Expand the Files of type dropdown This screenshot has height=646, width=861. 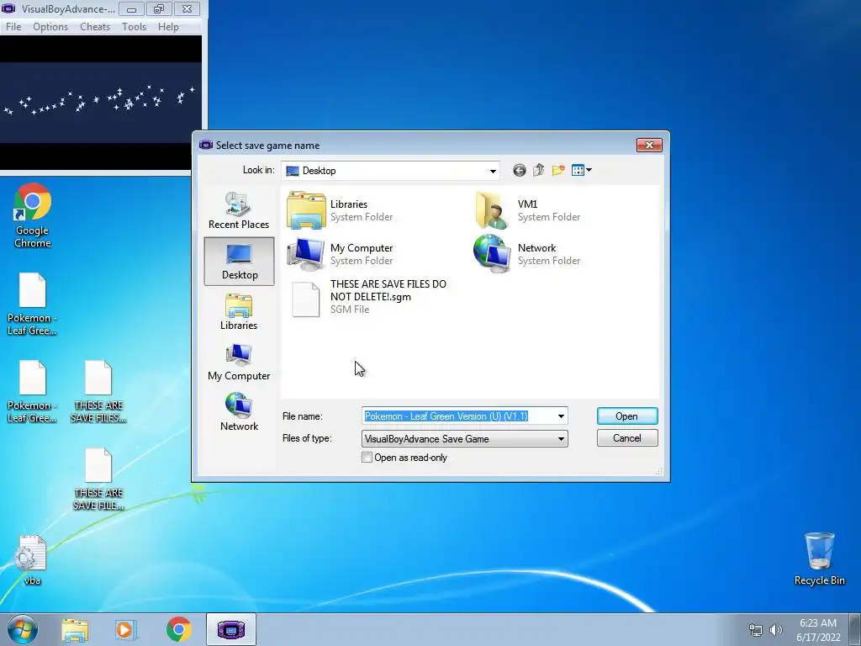(561, 439)
